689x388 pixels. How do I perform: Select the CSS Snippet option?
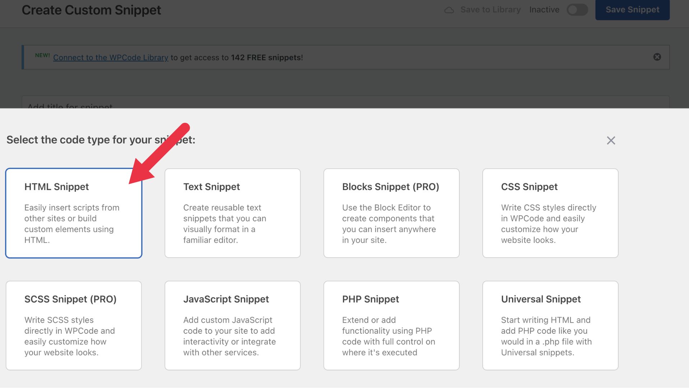point(550,213)
